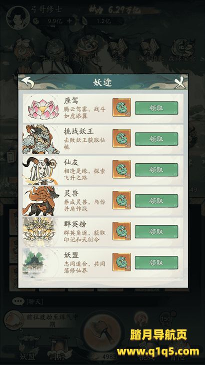205x365 pixels.
Task: Claim the 挑战妖王 reward
Action: coord(156,139)
